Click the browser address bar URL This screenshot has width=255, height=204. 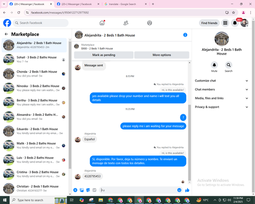tap(60, 13)
